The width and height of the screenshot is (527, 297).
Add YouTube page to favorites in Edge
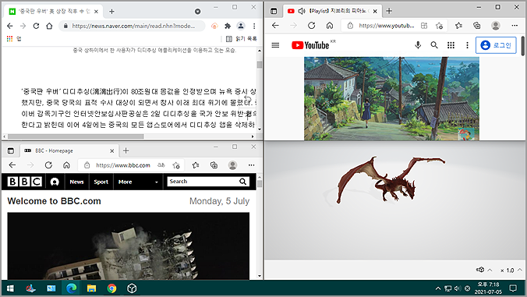click(439, 26)
